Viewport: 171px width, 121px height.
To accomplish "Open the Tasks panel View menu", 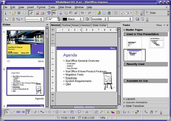I will tap(161, 25).
